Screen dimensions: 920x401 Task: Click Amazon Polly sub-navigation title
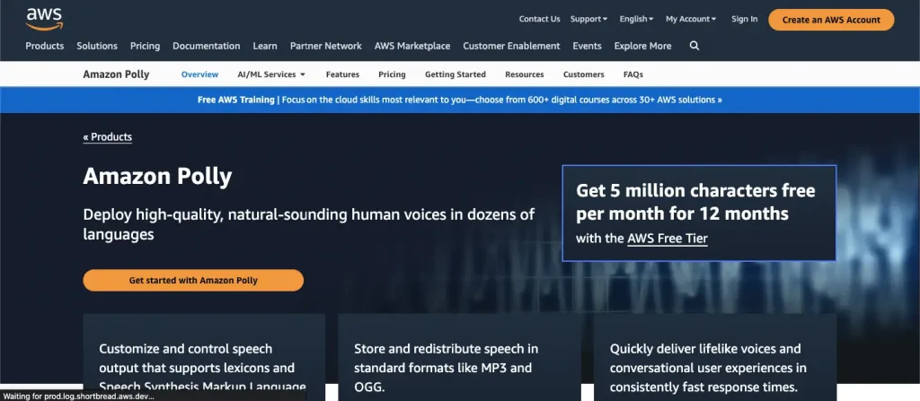(x=116, y=74)
